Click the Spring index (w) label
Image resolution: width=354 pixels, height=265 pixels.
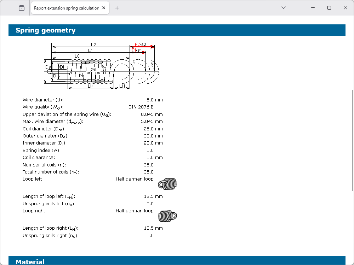(x=41, y=151)
